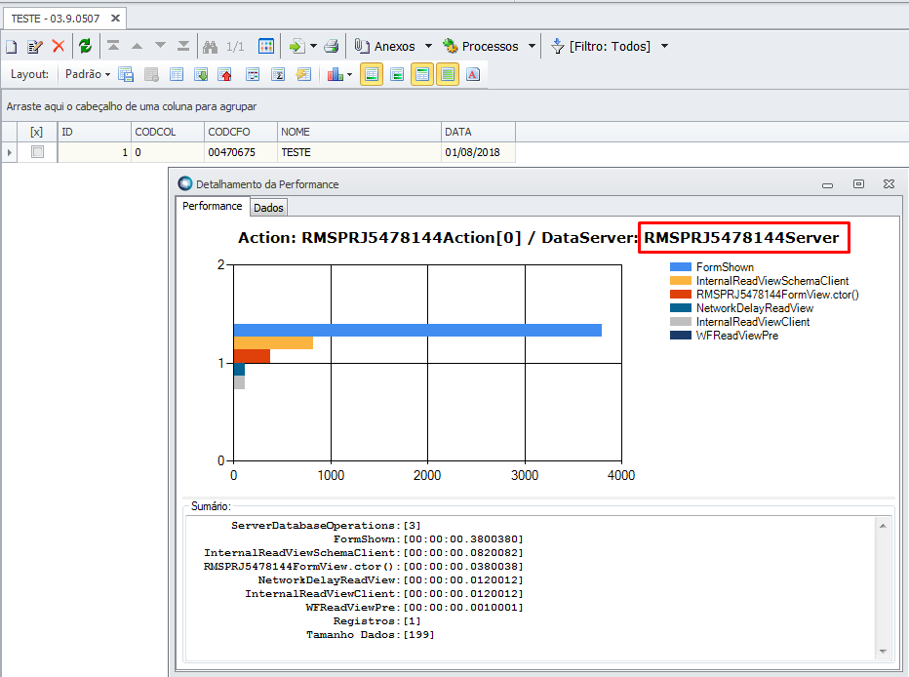Click the colored grid view icon
This screenshot has width=909, height=677.
click(266, 46)
